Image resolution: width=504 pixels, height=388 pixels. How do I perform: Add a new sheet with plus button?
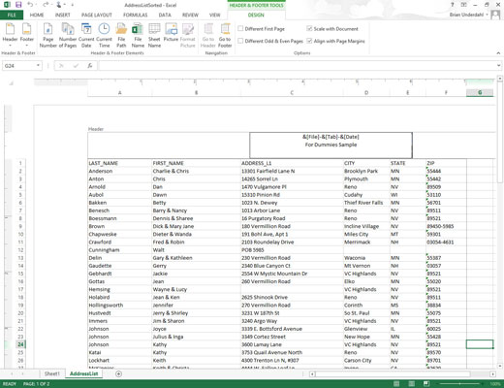pos(118,374)
